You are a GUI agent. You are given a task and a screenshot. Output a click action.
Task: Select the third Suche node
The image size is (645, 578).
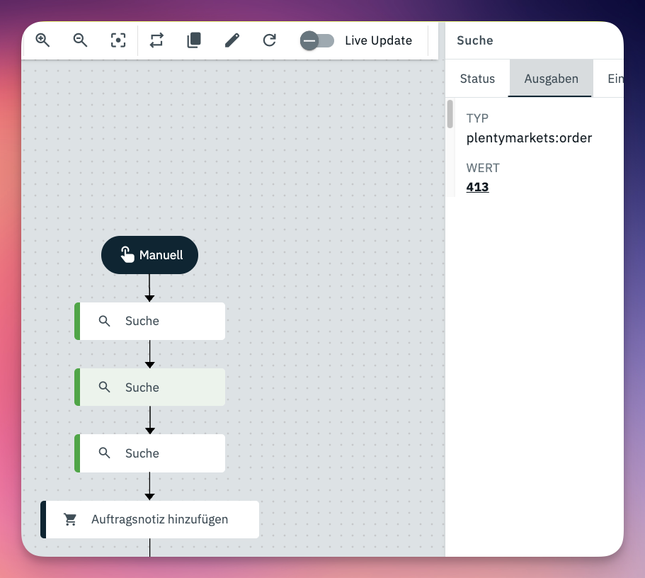tap(150, 453)
